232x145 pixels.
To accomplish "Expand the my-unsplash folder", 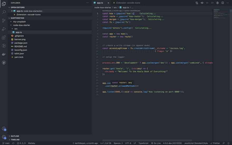I will click(19, 22).
